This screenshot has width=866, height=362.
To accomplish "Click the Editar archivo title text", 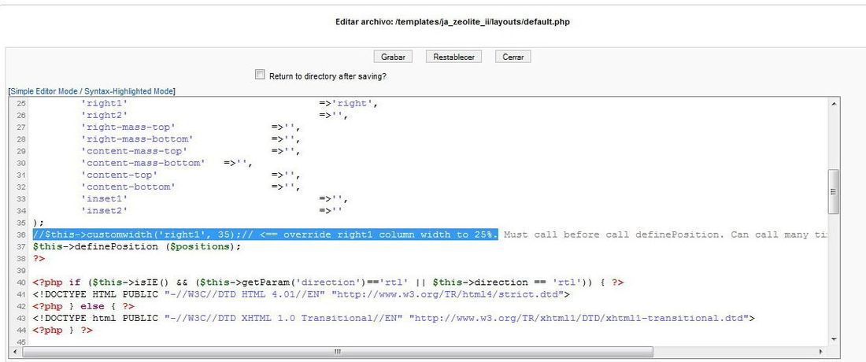I will [453, 23].
